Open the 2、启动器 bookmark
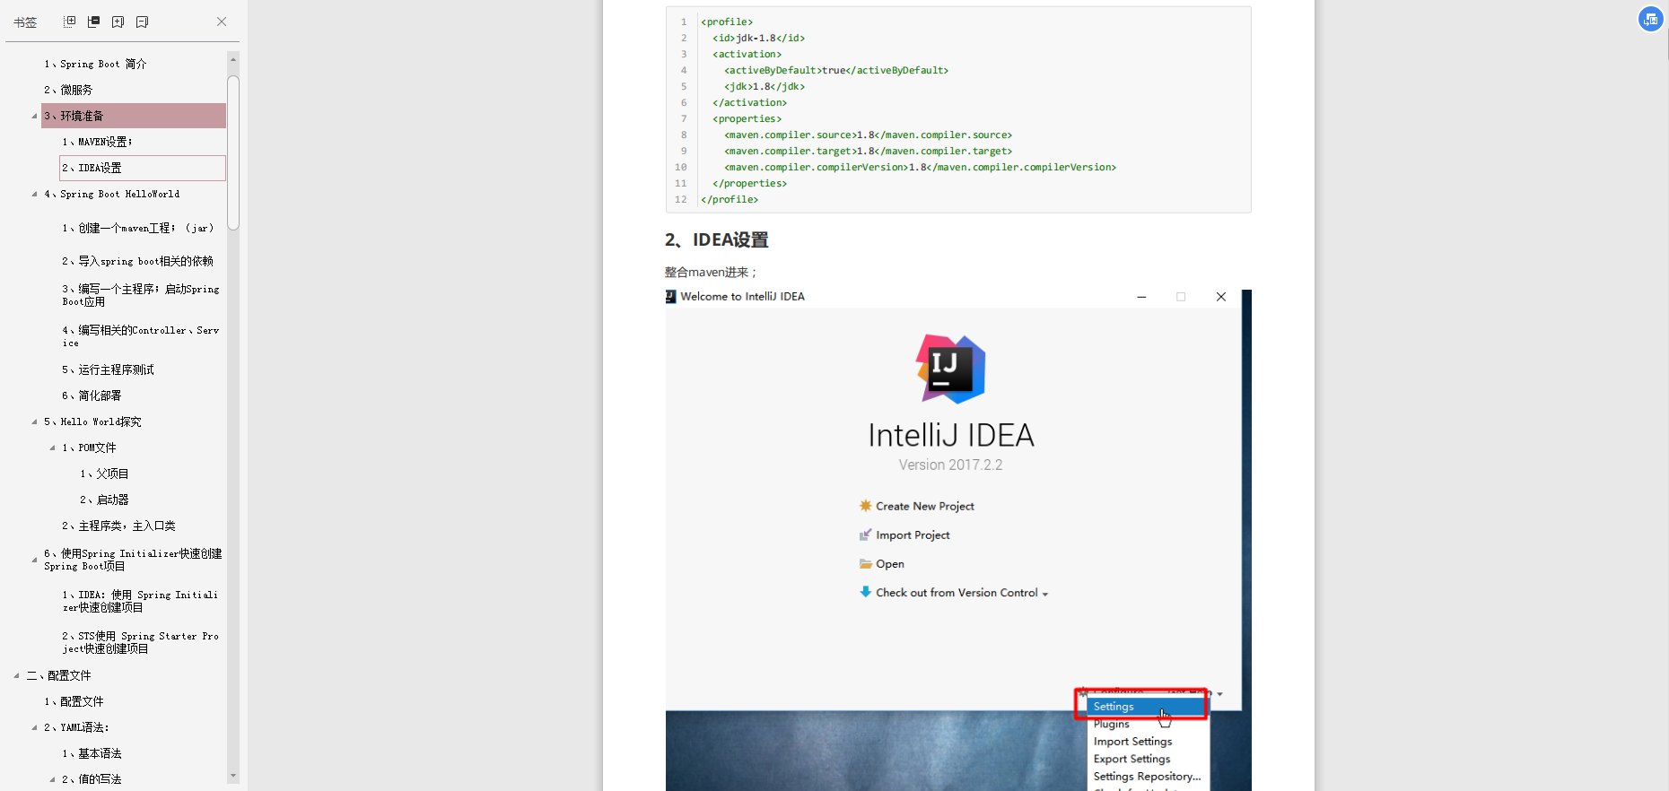This screenshot has height=791, width=1669. point(104,500)
